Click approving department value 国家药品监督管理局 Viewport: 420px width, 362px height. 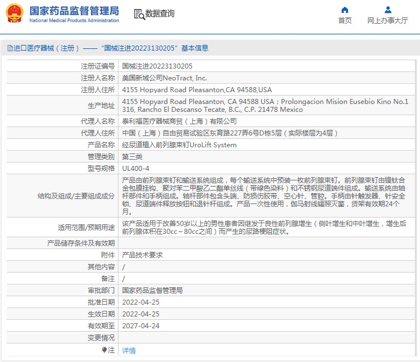point(152,291)
